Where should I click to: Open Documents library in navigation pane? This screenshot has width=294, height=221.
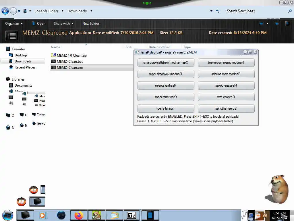click(23, 85)
